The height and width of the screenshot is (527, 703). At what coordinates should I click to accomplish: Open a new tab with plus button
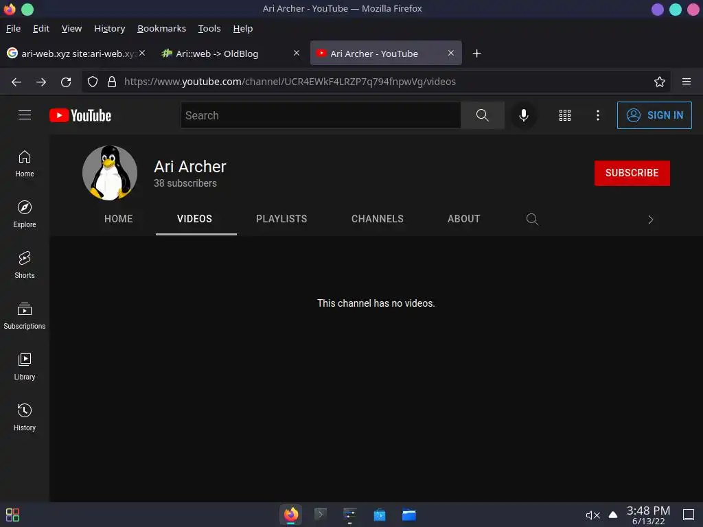click(x=477, y=54)
